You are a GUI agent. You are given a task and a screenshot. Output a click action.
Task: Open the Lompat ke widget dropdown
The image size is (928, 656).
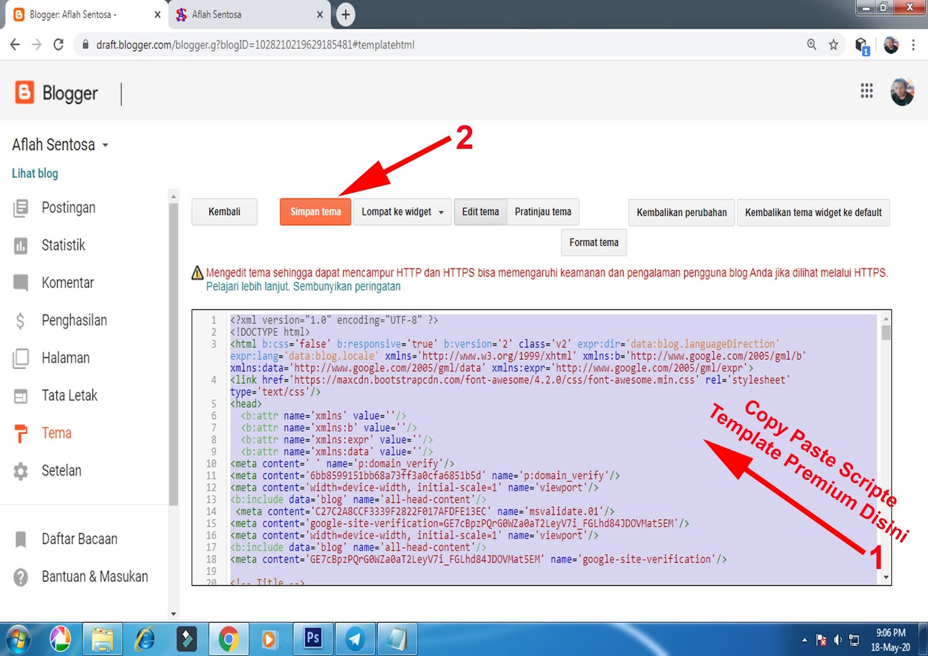click(401, 212)
